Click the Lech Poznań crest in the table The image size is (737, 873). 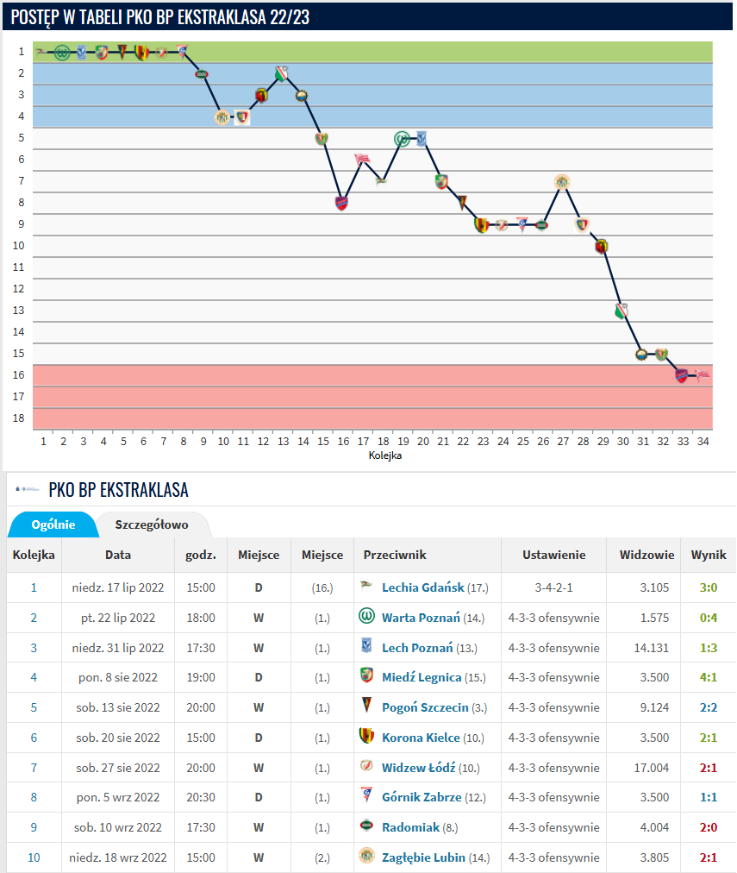(366, 647)
